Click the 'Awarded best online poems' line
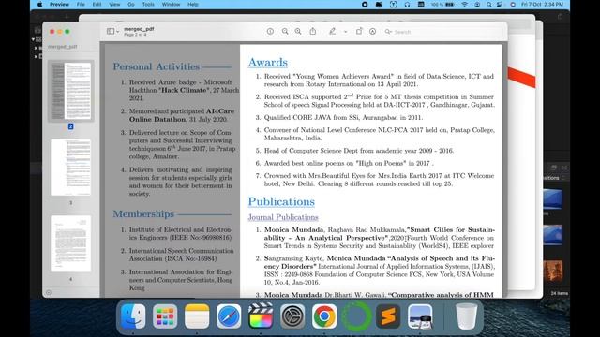Viewport: 600px width, 337px height. (349, 163)
